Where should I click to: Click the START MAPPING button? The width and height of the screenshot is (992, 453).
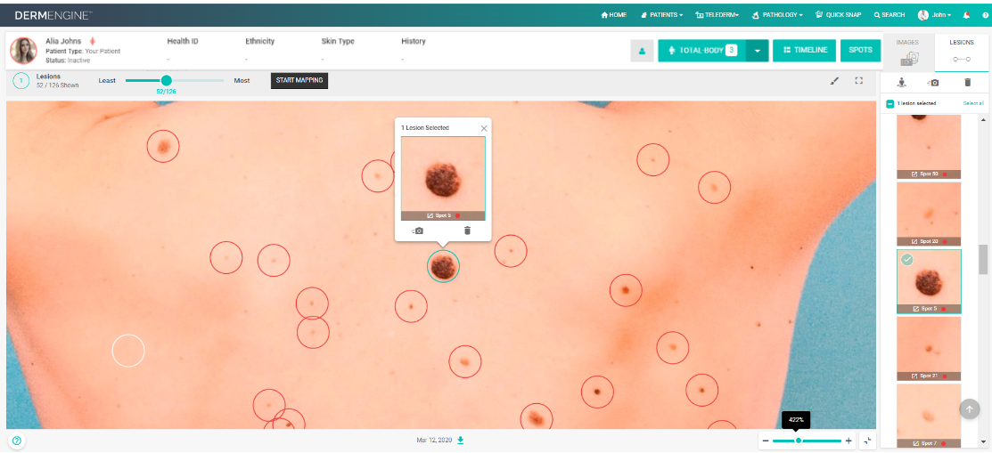[299, 80]
